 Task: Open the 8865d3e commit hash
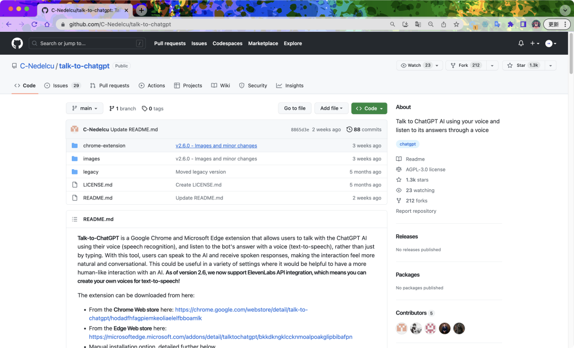click(300, 129)
